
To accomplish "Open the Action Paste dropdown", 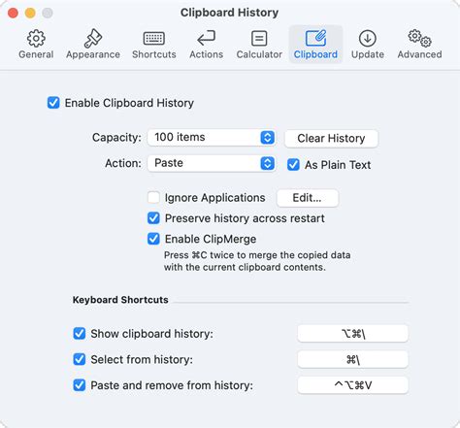I will tap(212, 163).
